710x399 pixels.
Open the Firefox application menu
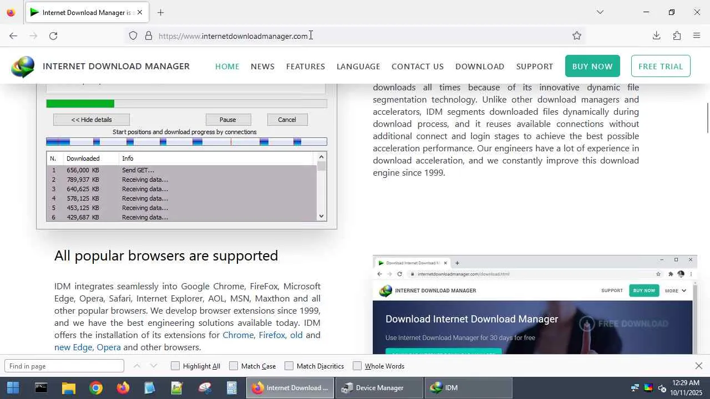pos(697,35)
